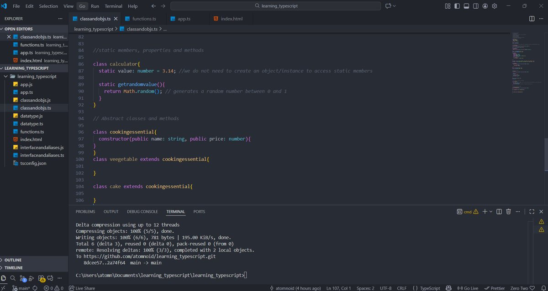
Task: Split the terminal panel
Action: [x=499, y=211]
